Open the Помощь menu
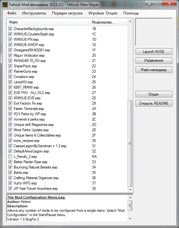The height and width of the screenshot is (228, 179). coord(131,13)
